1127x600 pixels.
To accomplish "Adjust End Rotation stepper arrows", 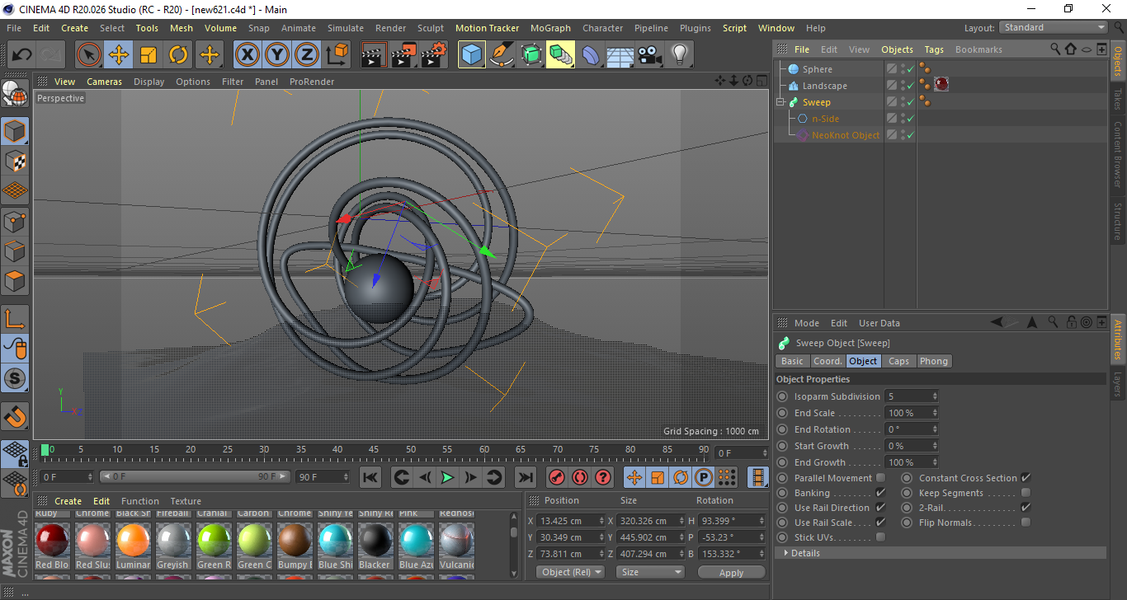I will coord(935,429).
